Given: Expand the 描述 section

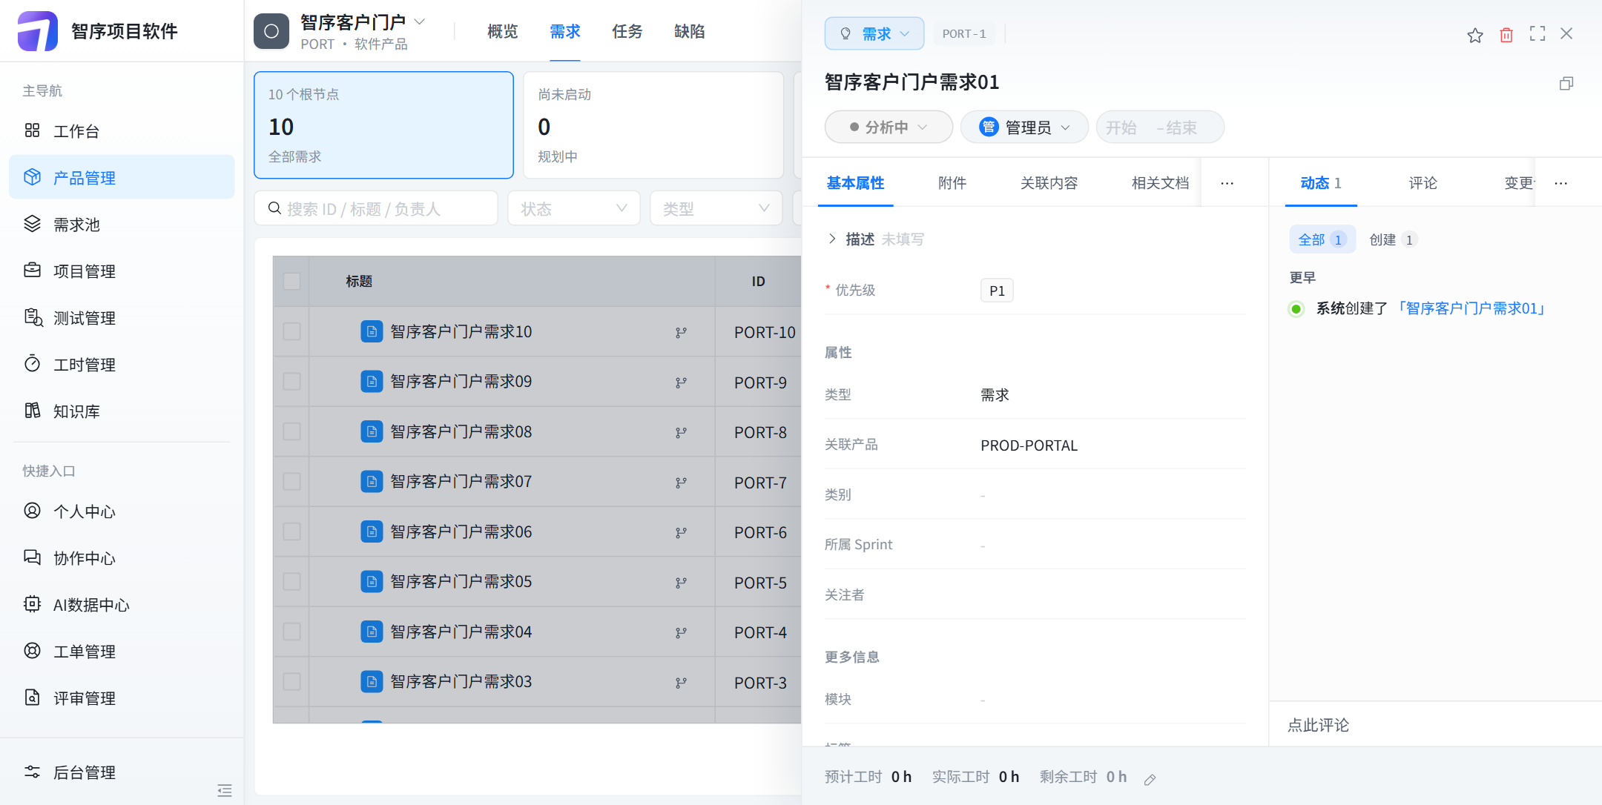Looking at the screenshot, I should click(x=832, y=239).
